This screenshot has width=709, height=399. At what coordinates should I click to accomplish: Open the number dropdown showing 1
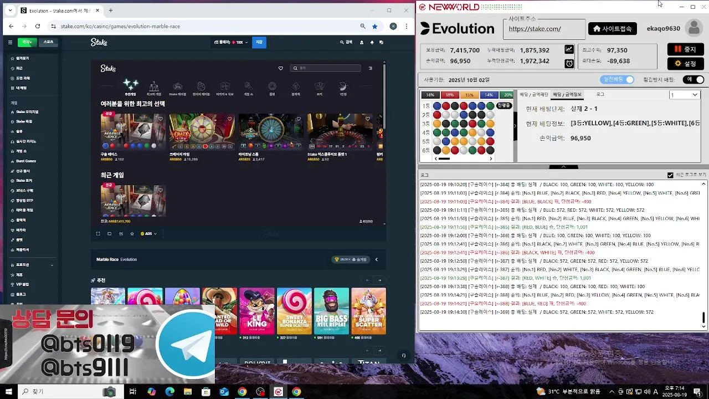coord(685,95)
